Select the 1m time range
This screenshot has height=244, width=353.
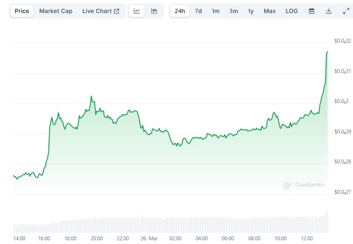(x=216, y=11)
